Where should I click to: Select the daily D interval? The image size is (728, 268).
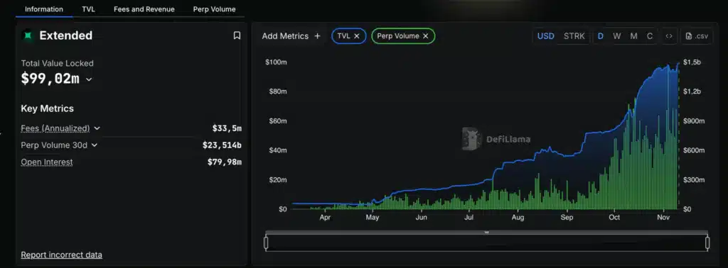[600, 36]
